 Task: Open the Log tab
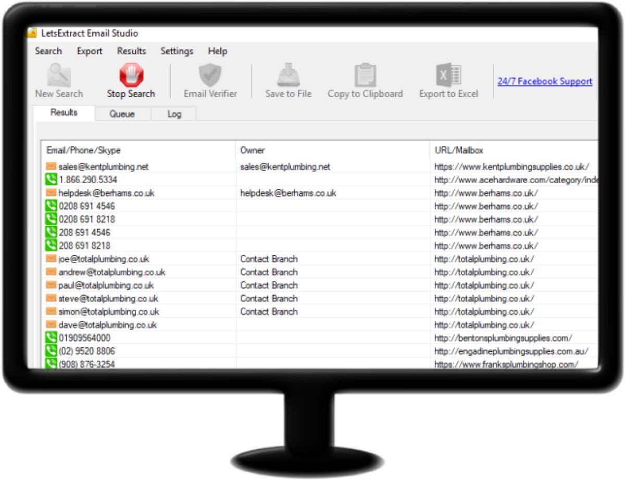click(x=174, y=113)
